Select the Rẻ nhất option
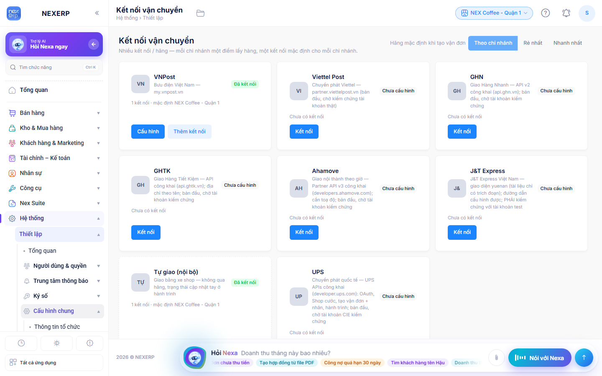This screenshot has width=602, height=376. pyautogui.click(x=533, y=43)
